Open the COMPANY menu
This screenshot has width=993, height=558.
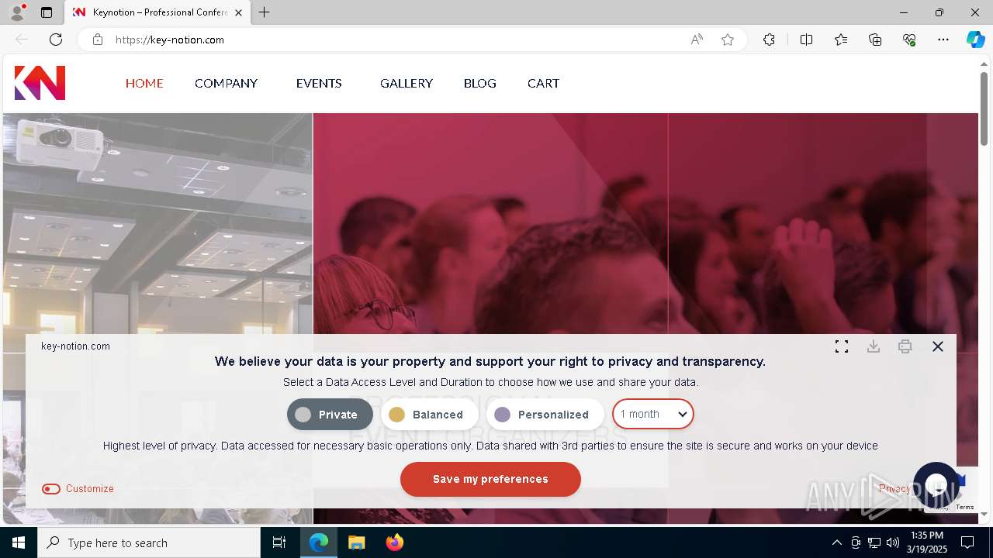pyautogui.click(x=226, y=83)
